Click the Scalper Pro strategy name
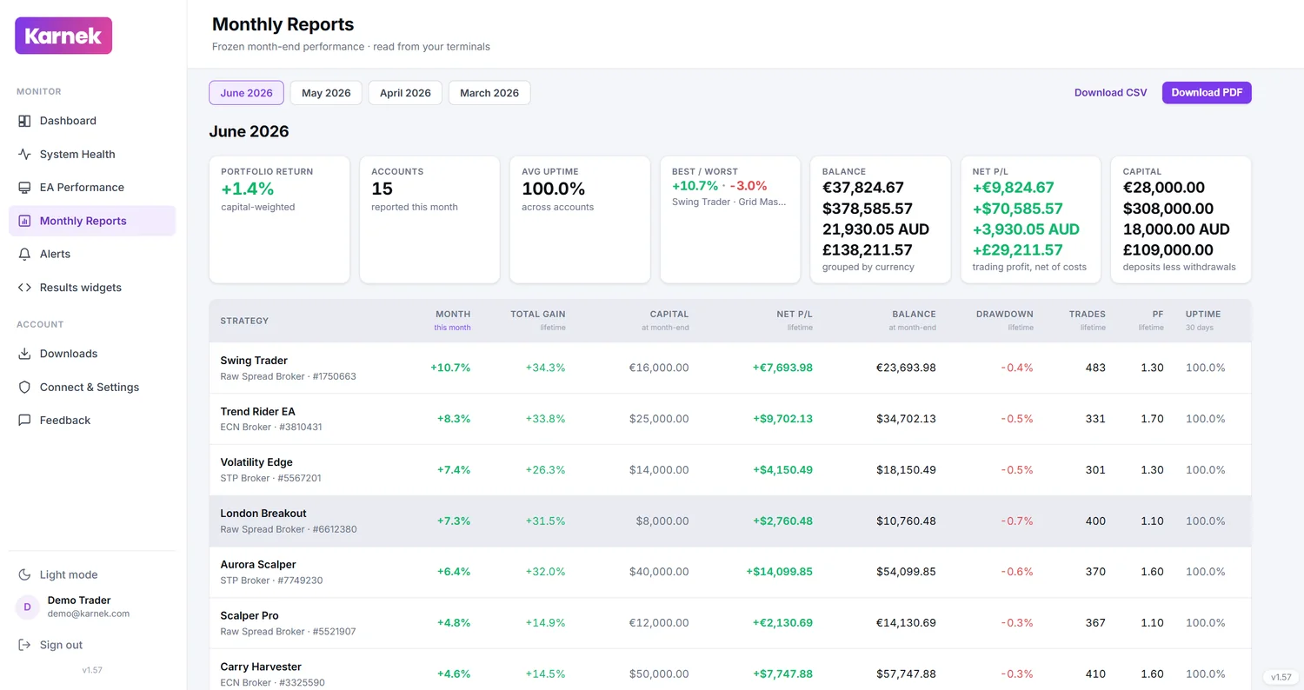Viewport: 1304px width, 690px height. point(249,615)
